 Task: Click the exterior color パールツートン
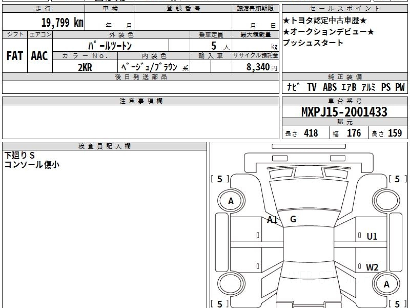pyautogui.click(x=110, y=45)
